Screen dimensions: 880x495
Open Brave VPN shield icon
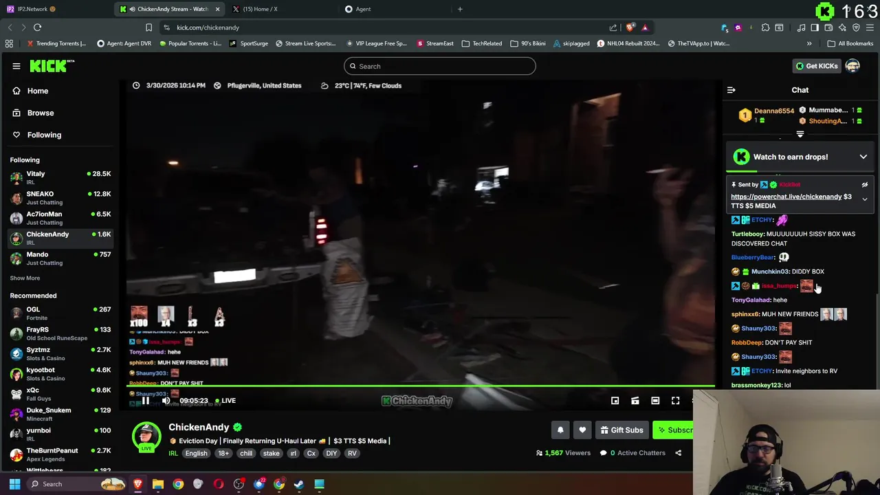pyautogui.click(x=856, y=27)
